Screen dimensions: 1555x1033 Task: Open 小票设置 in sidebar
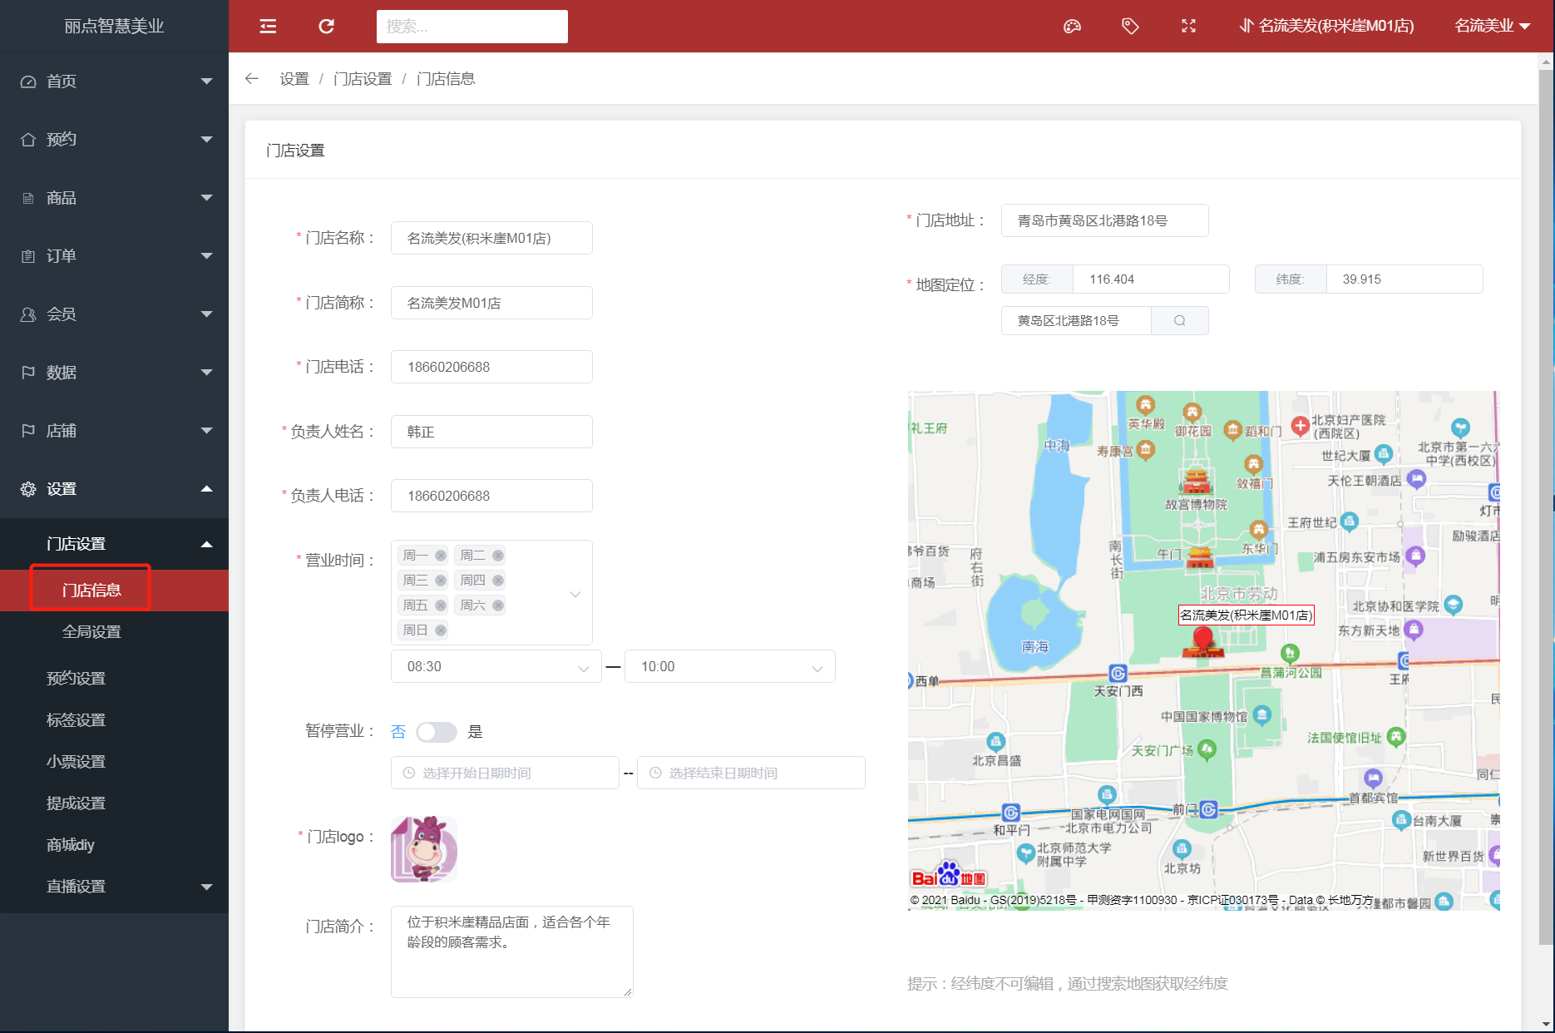click(x=114, y=762)
